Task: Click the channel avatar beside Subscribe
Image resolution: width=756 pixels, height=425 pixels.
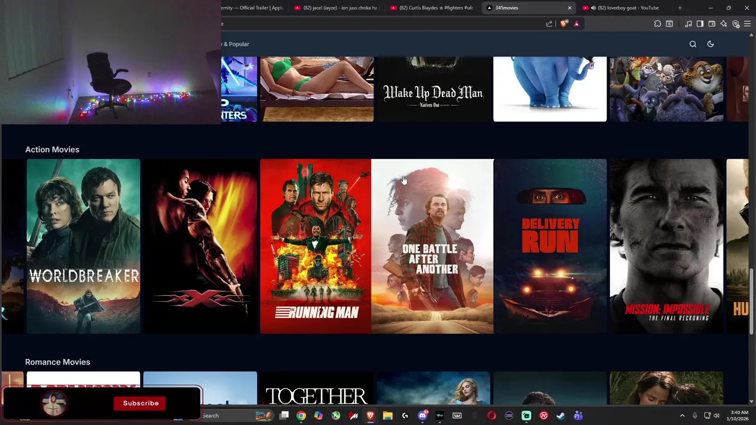Action: tap(54, 403)
